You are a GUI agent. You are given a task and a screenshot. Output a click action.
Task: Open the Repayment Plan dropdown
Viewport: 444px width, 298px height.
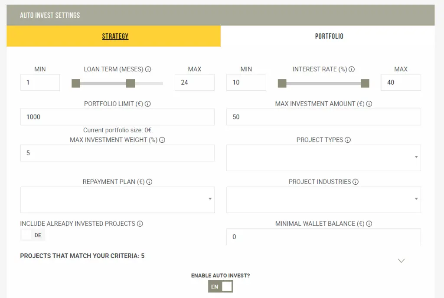pos(118,200)
